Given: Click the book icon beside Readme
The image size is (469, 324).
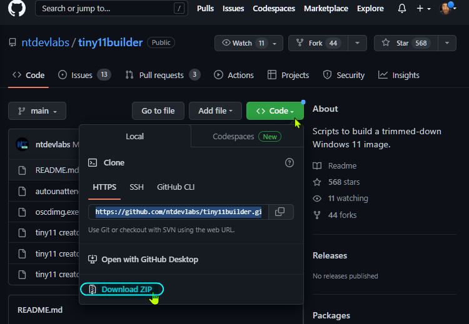Looking at the screenshot, I should [x=317, y=165].
